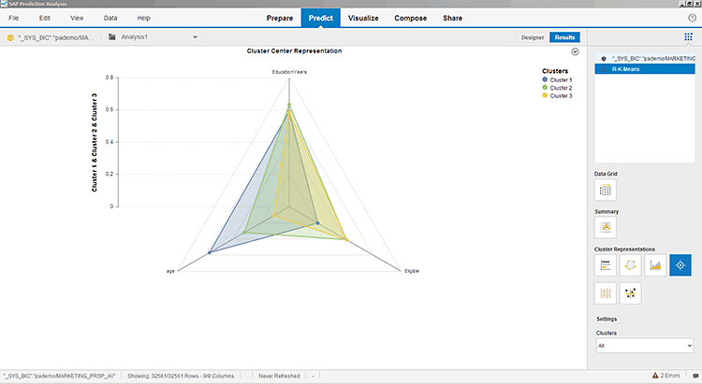Click the EducationYears axis label

coord(289,72)
